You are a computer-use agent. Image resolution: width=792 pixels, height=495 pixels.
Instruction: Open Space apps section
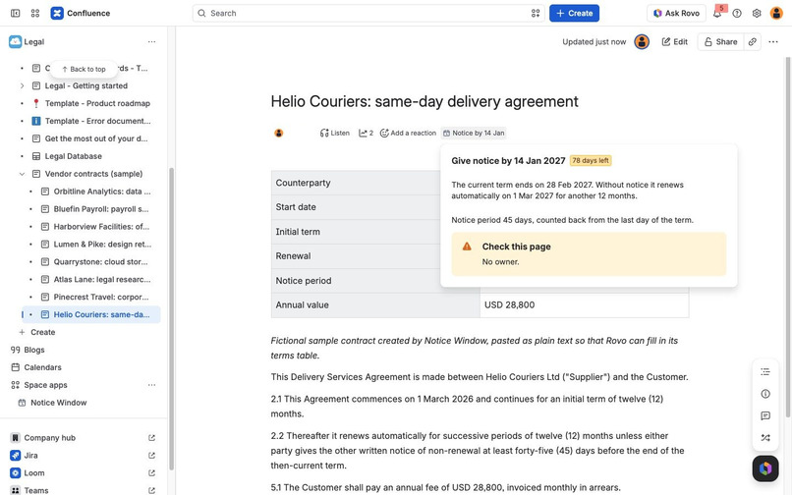click(45, 385)
